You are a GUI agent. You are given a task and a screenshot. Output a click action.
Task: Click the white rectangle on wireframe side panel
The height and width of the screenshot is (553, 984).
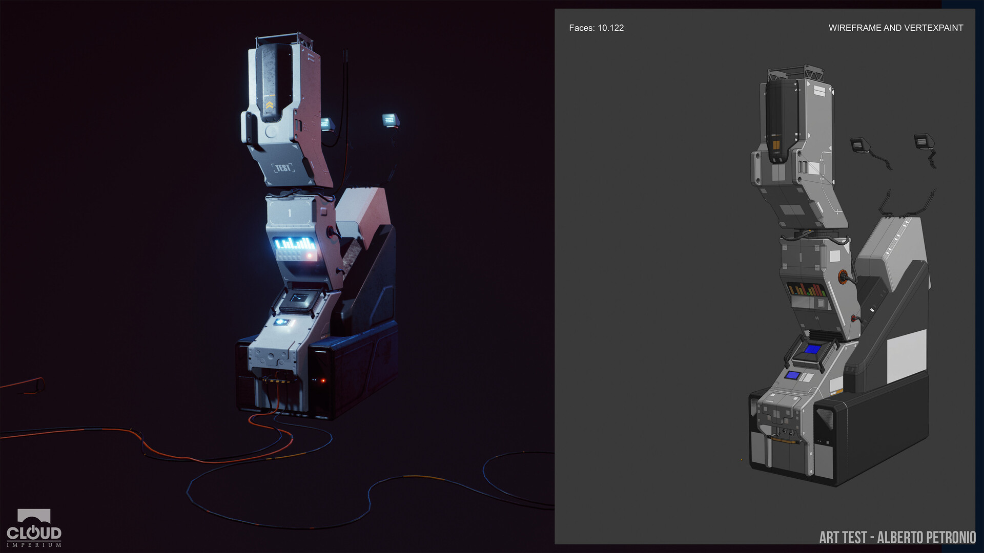[906, 355]
